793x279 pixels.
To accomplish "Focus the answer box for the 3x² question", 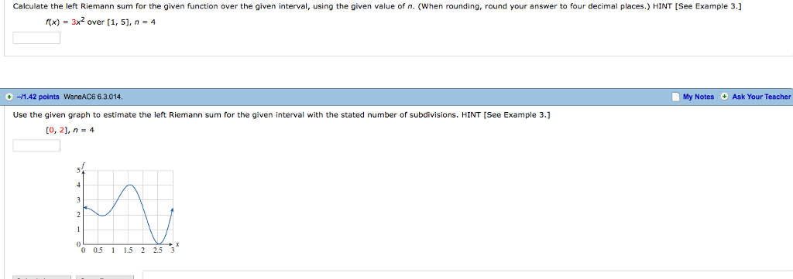I will [x=36, y=38].
